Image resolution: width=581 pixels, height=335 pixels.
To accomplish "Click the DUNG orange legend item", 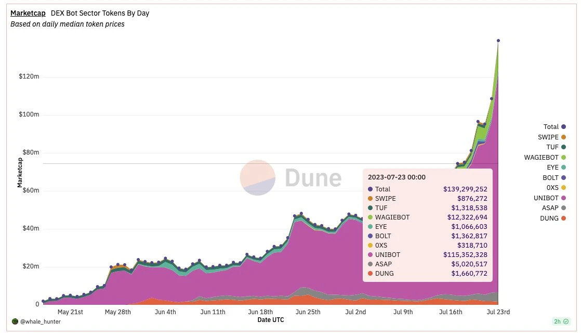I will click(552, 218).
